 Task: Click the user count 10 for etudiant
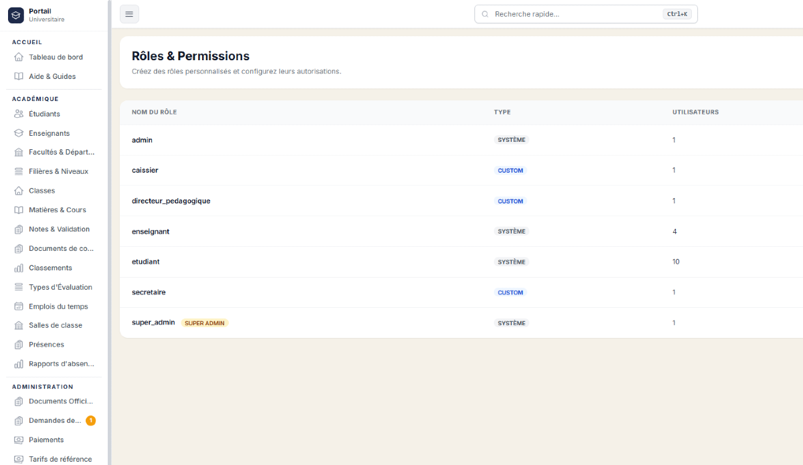coord(676,262)
